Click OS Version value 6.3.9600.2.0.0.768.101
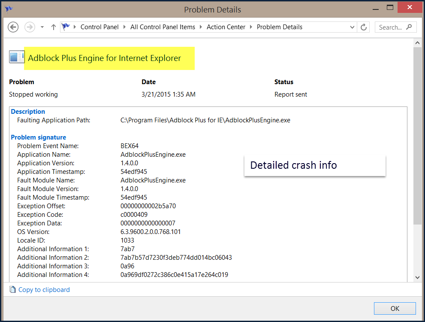The height and width of the screenshot is (322, 425). [x=151, y=232]
